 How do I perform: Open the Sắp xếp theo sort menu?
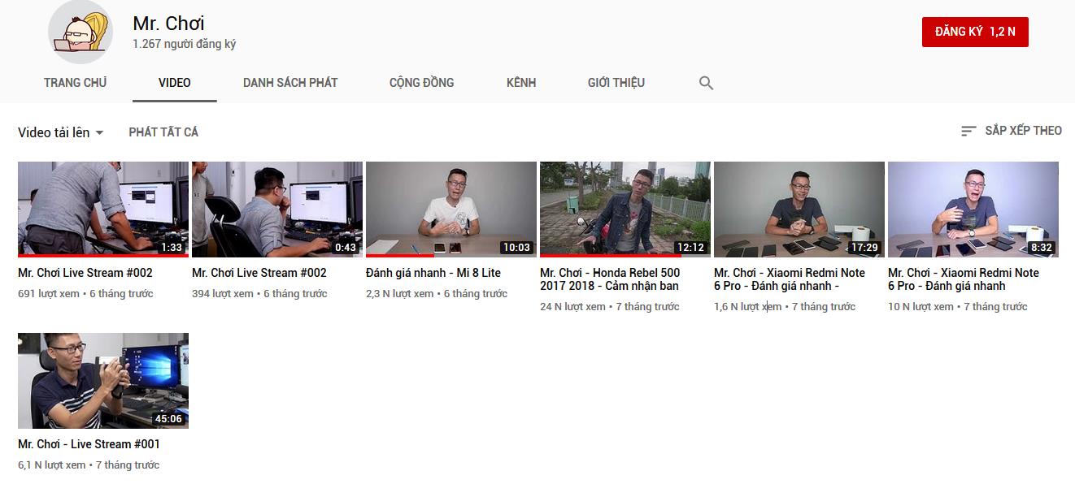click(x=1011, y=131)
